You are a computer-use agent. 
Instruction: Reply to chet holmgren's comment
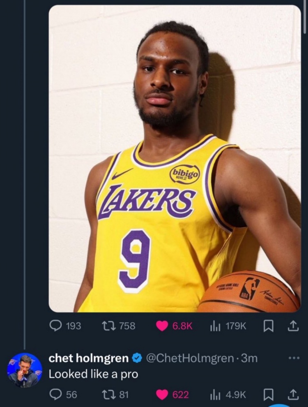point(55,395)
